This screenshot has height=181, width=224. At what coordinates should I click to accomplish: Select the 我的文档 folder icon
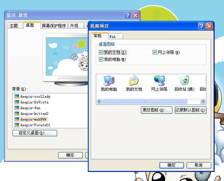[x=134, y=83]
